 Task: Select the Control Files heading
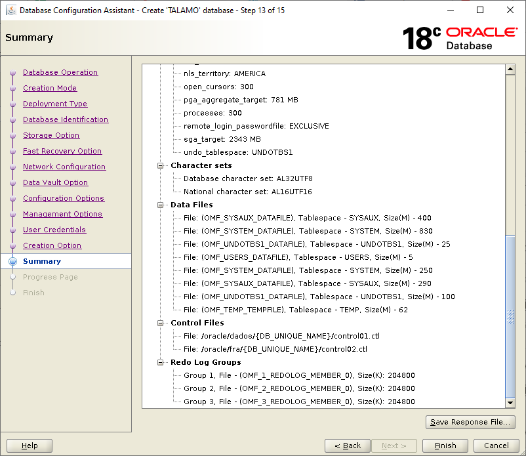click(197, 323)
